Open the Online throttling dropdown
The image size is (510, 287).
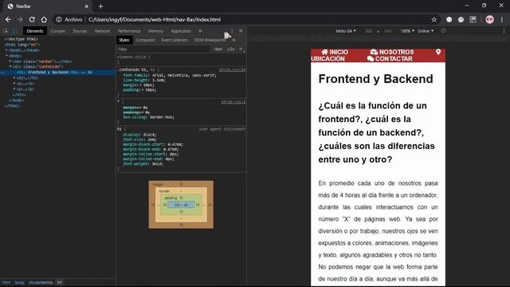(426, 31)
